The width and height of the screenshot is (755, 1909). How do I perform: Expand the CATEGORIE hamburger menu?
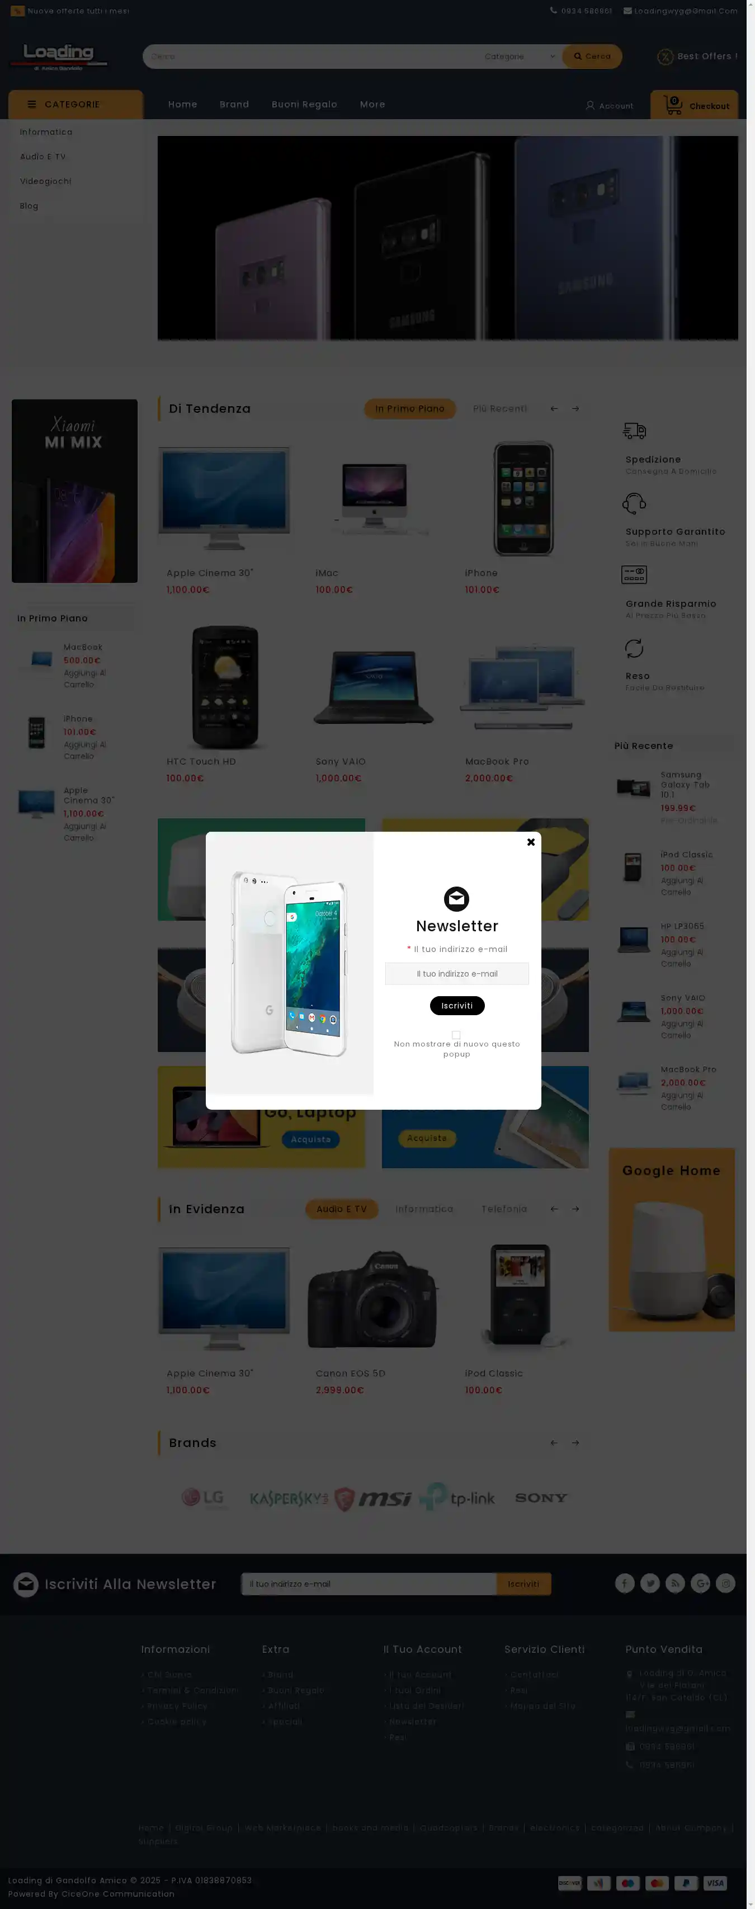[x=75, y=105]
